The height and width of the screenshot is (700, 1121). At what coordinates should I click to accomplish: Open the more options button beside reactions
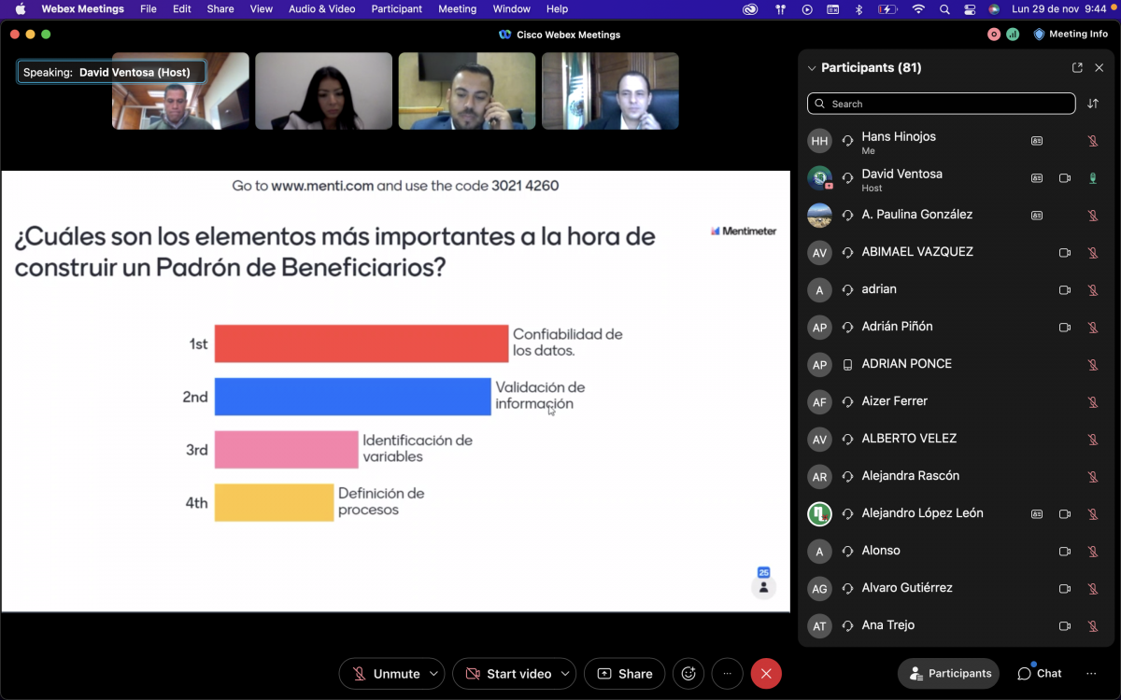(727, 674)
